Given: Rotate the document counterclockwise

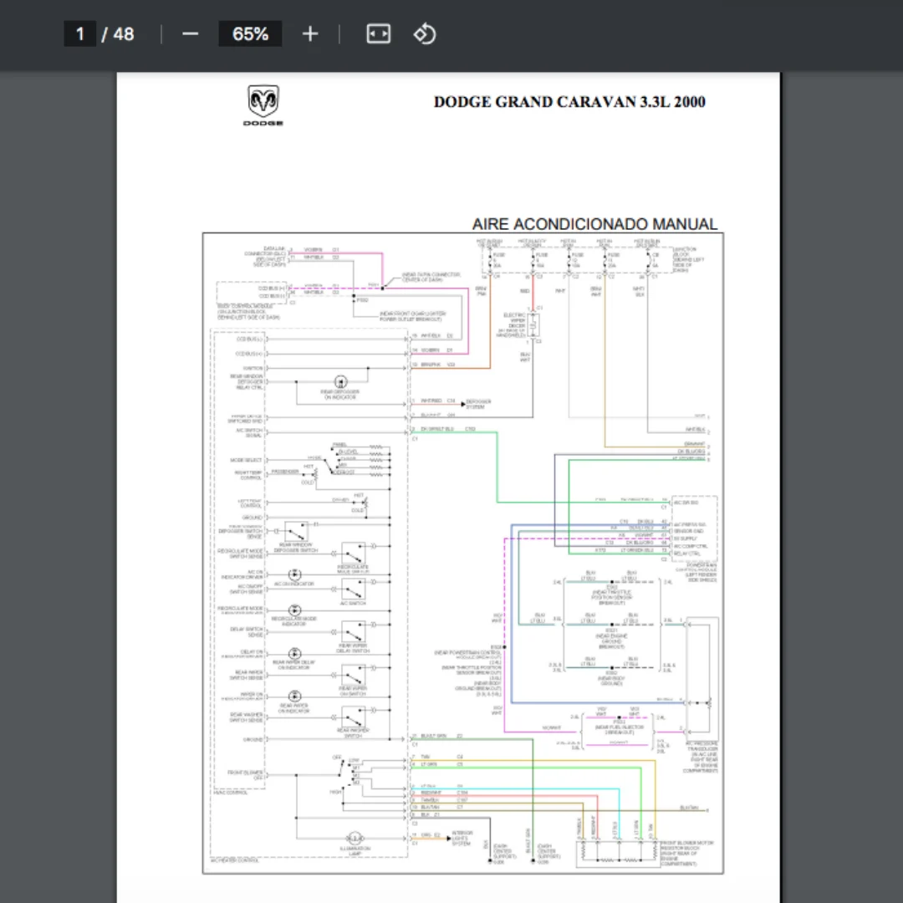Looking at the screenshot, I should pos(425,34).
